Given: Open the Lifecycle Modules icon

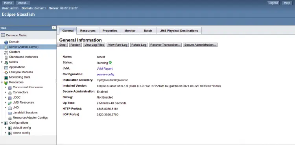Looking at the screenshot, I should pos(6,72).
